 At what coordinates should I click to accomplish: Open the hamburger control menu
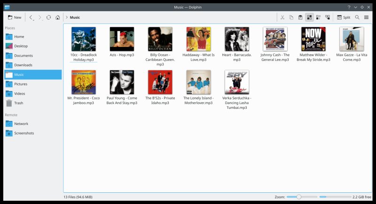(367, 17)
